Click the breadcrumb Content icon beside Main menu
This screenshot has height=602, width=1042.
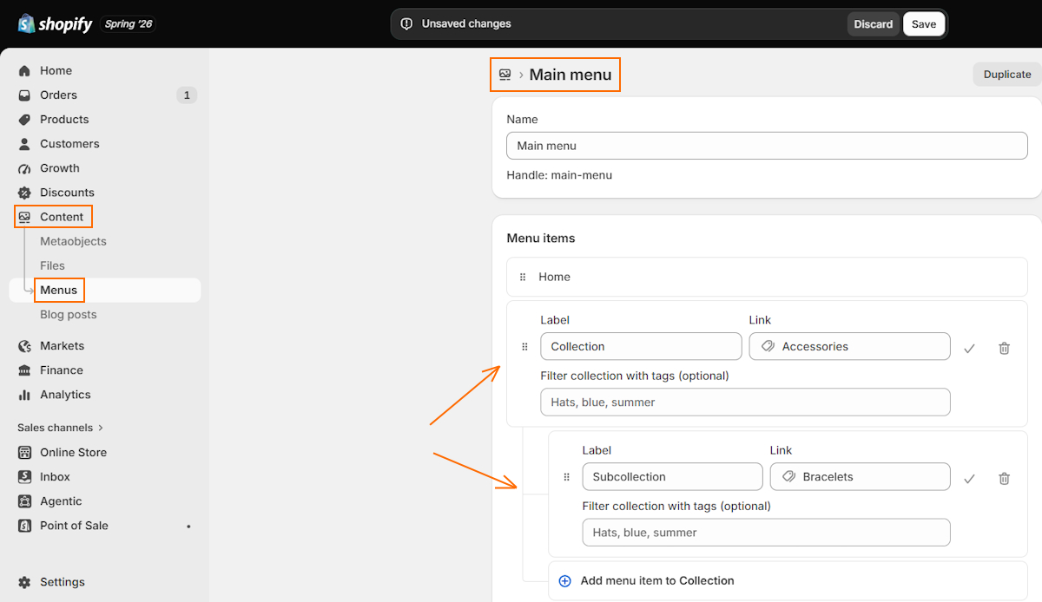505,75
